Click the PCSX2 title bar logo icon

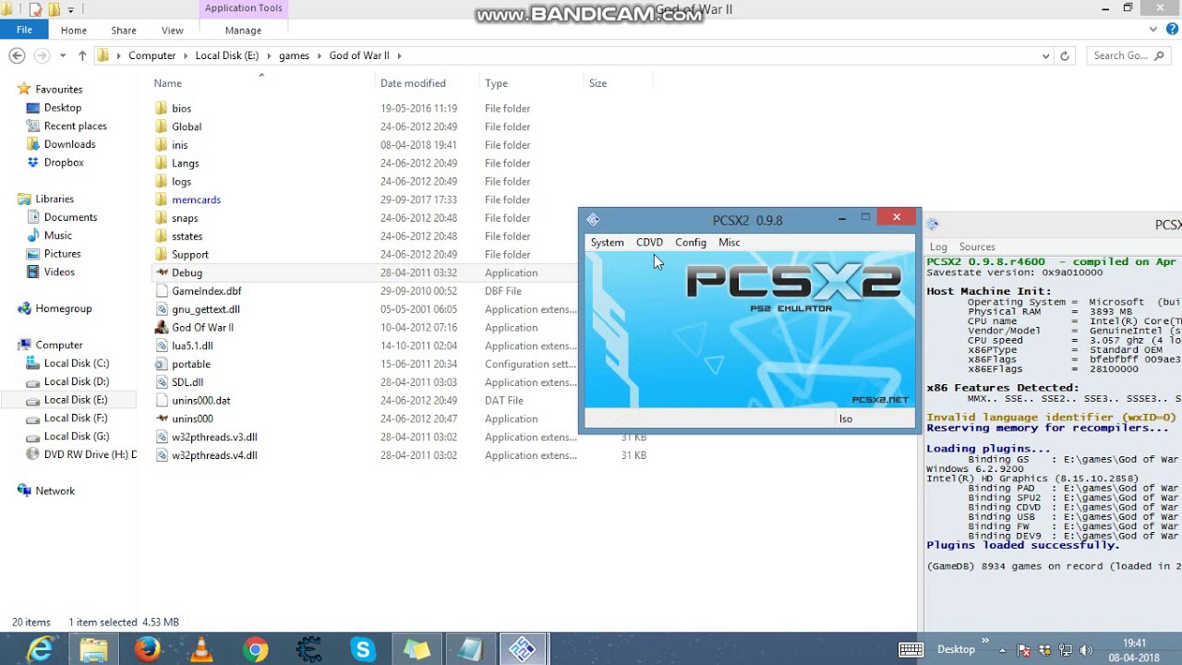(593, 220)
